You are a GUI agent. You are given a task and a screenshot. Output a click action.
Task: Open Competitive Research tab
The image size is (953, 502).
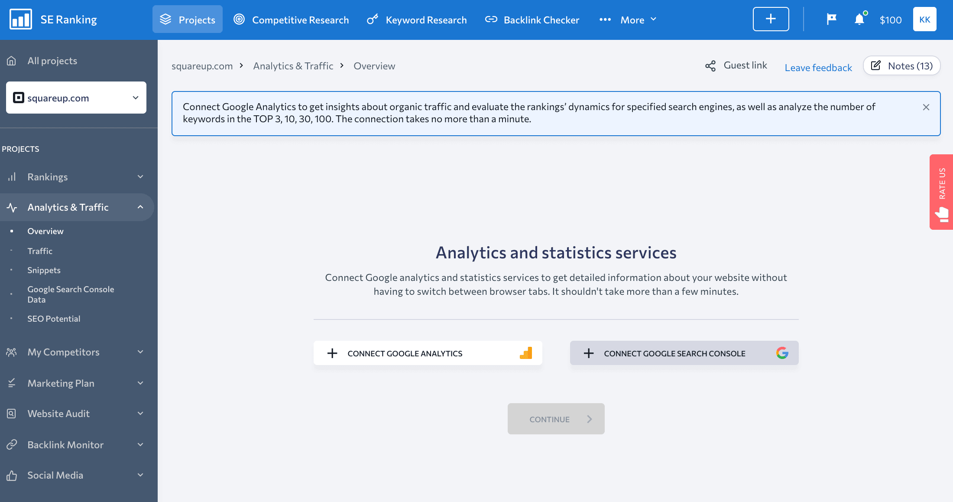click(291, 20)
